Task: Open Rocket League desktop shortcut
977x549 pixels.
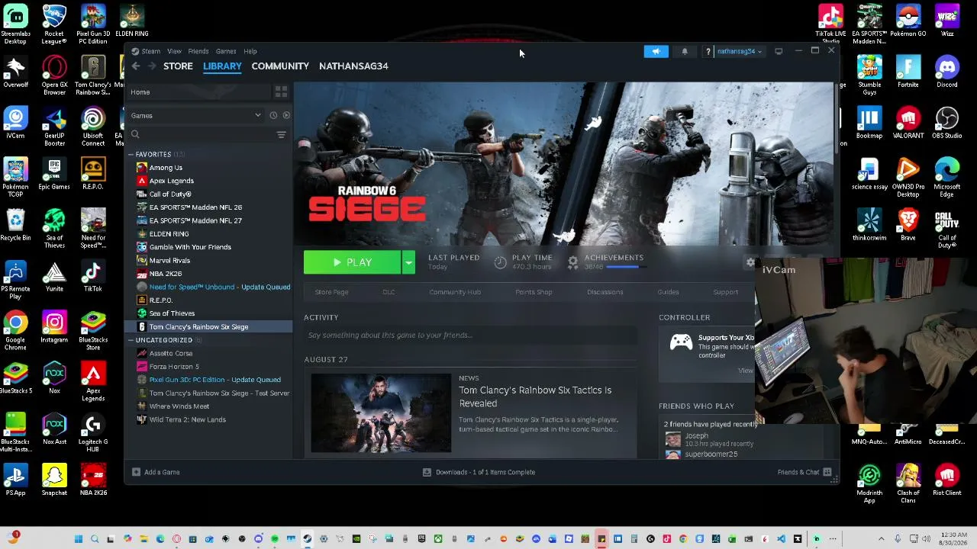Action: pos(54,24)
